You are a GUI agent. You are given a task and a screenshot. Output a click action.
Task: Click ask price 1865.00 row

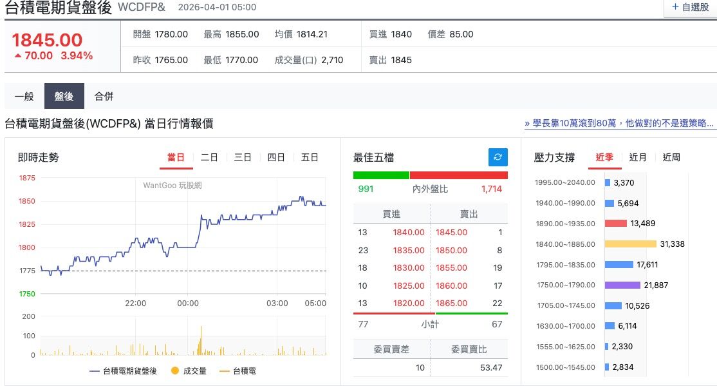coord(451,303)
